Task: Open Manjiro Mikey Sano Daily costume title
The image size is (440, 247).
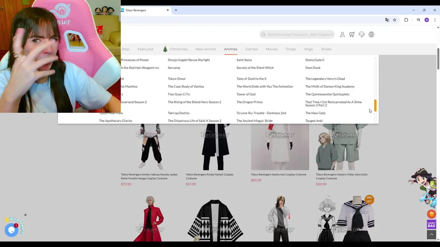Action: [x=342, y=176]
